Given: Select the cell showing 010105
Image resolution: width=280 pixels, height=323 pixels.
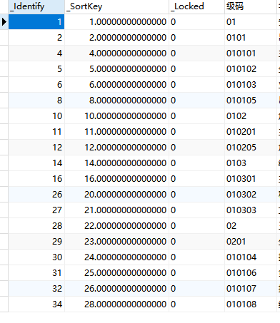Looking at the screenshot, I should pos(251,101).
